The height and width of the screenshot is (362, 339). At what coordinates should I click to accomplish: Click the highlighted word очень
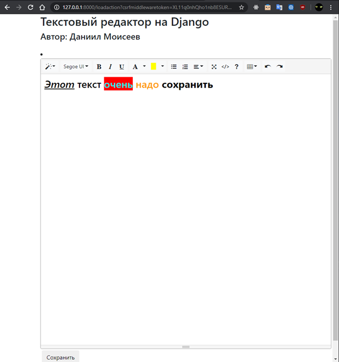pos(118,84)
